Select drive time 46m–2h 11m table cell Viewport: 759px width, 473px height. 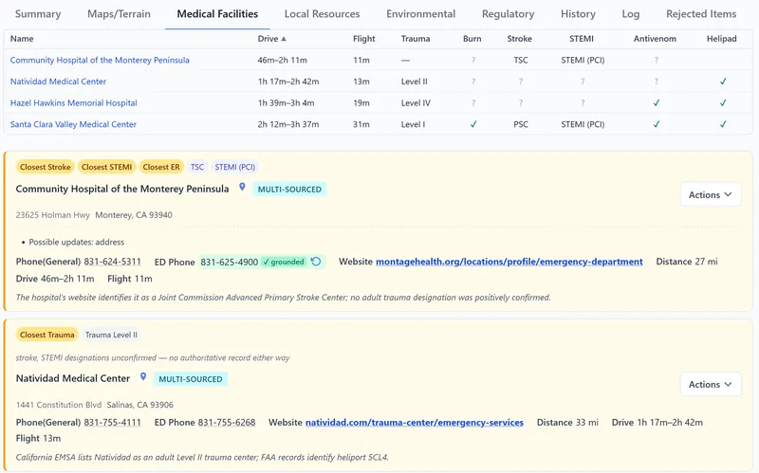tap(282, 60)
